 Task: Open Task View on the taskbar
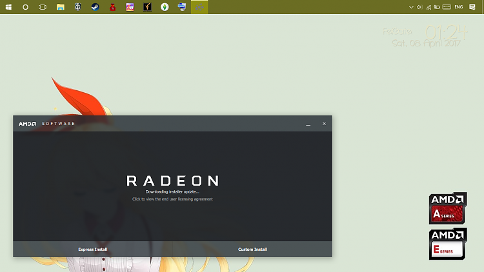[43, 7]
